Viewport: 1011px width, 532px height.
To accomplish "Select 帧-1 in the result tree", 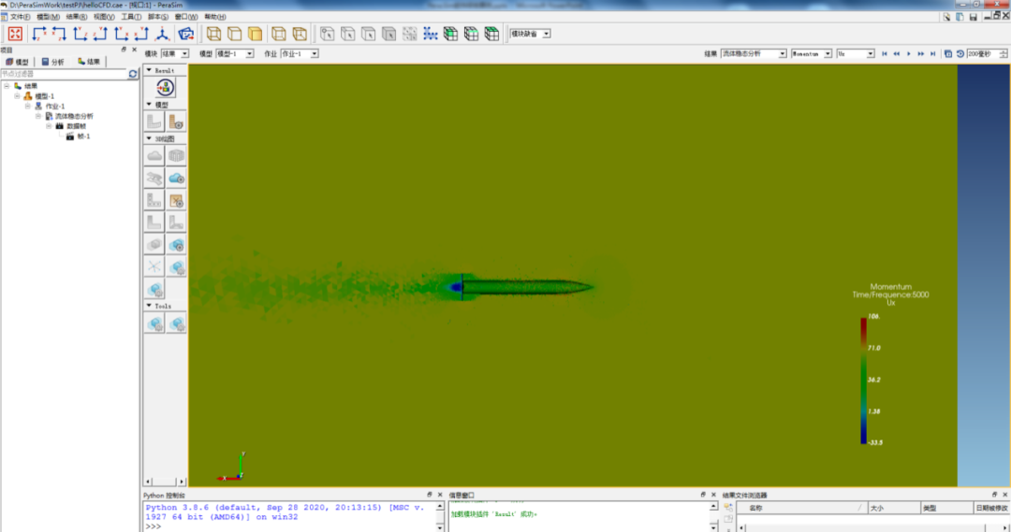I will [83, 137].
